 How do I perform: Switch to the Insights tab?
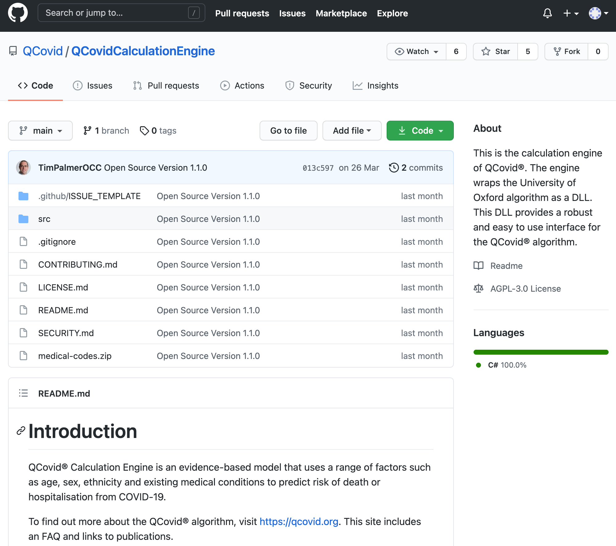(x=376, y=85)
